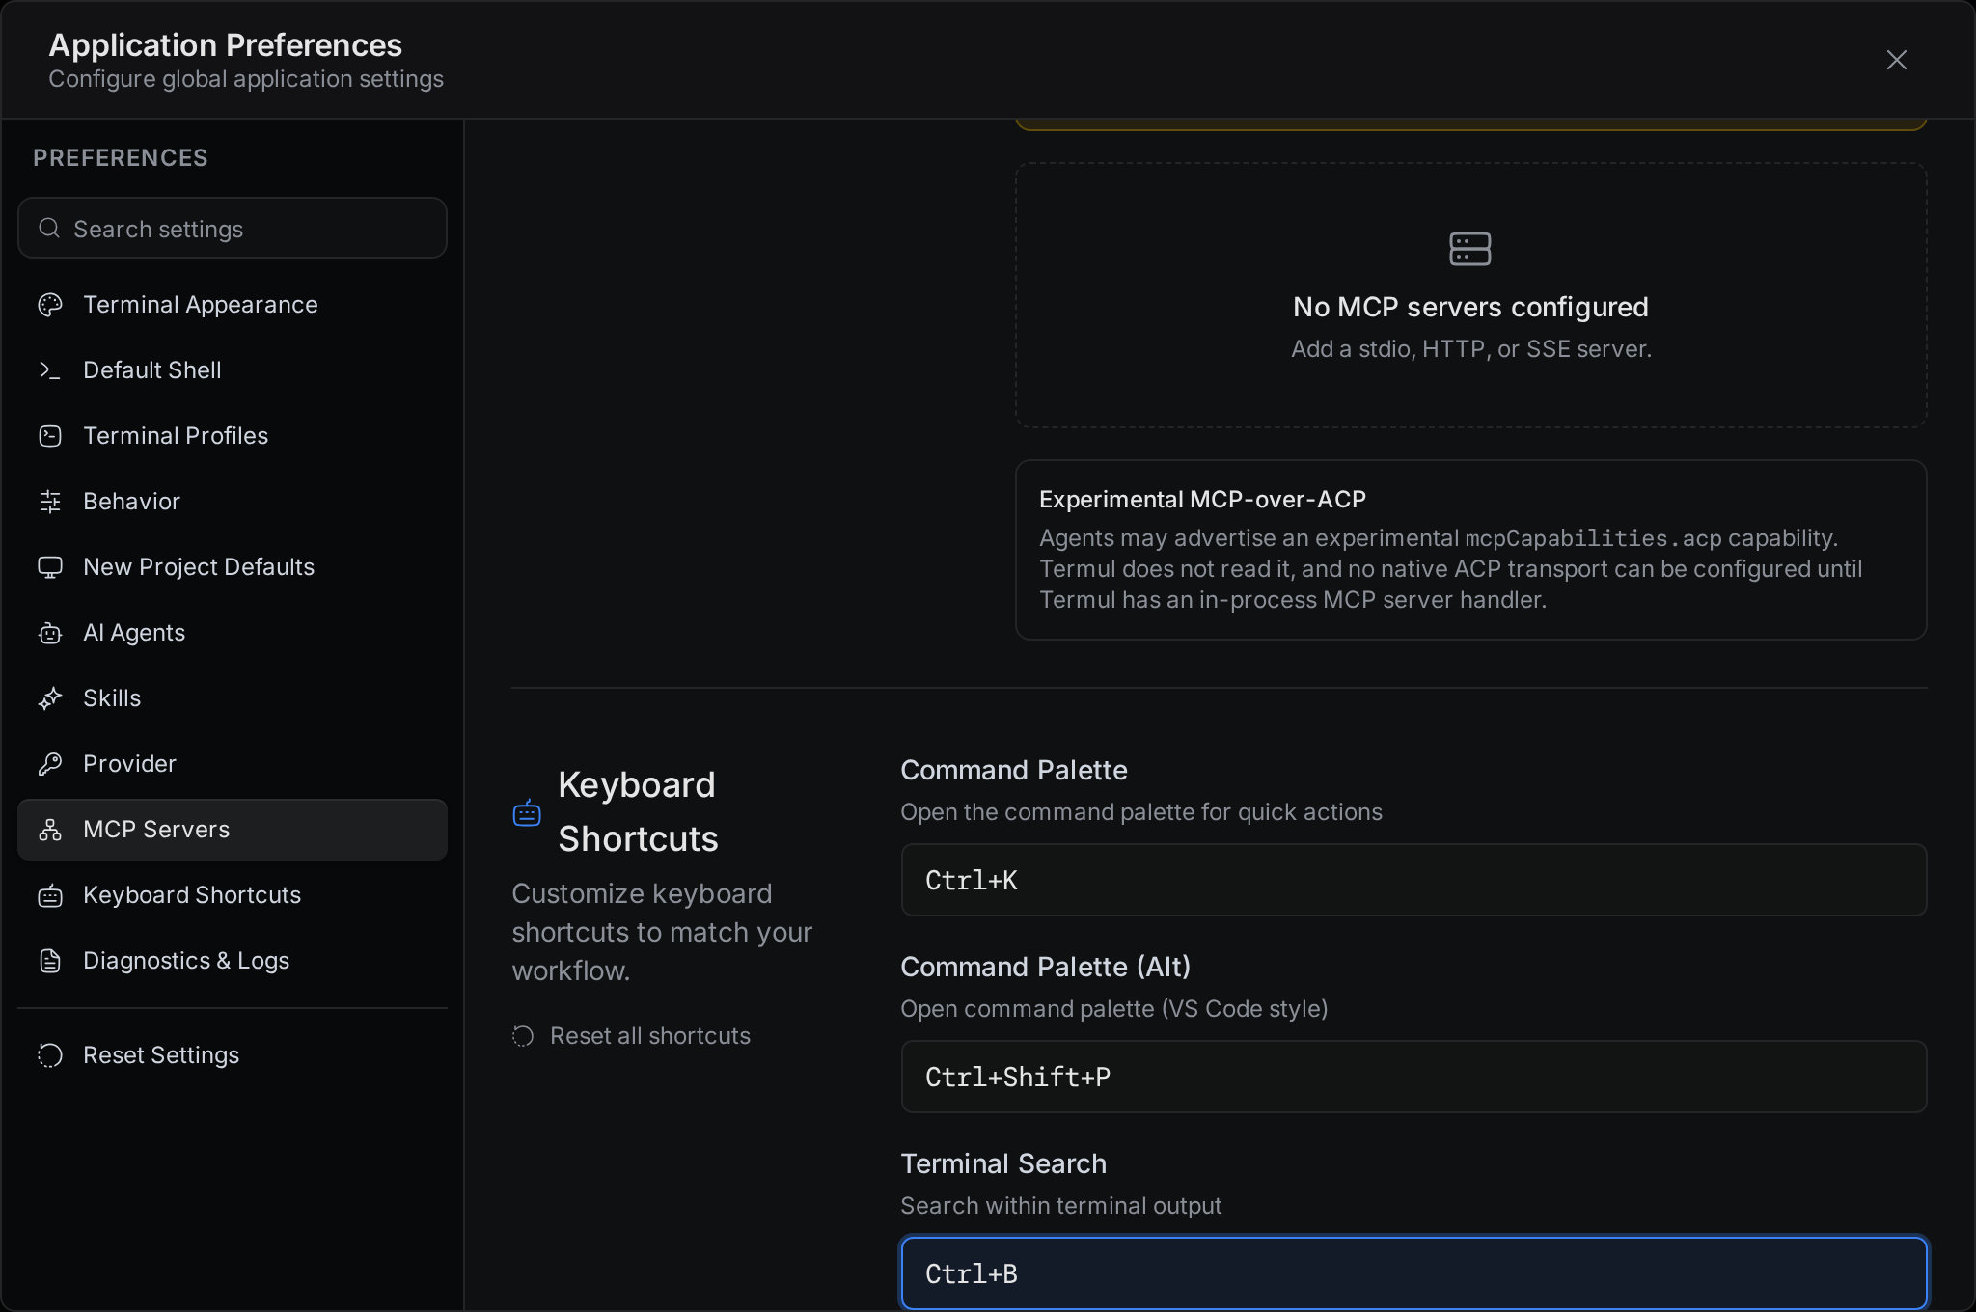The image size is (1976, 1312).
Task: Click the Skills sparkle icon
Action: pyautogui.click(x=50, y=698)
